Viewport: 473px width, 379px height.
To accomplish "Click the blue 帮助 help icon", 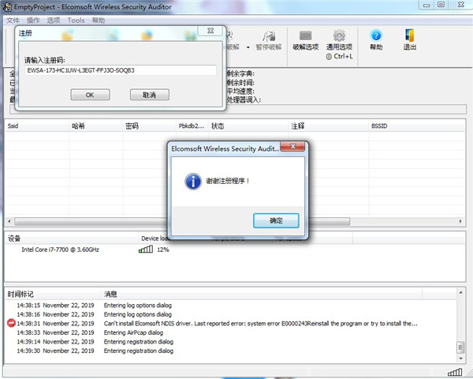I will click(x=376, y=36).
